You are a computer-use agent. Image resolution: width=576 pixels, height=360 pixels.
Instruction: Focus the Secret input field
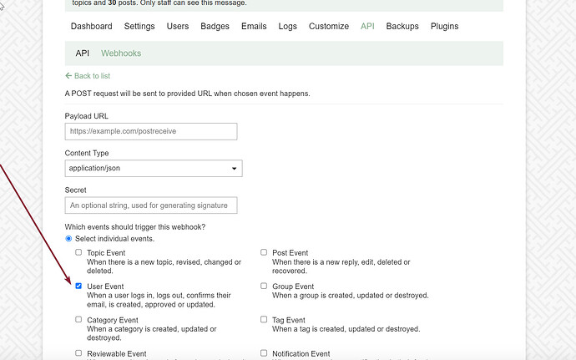[x=151, y=205]
